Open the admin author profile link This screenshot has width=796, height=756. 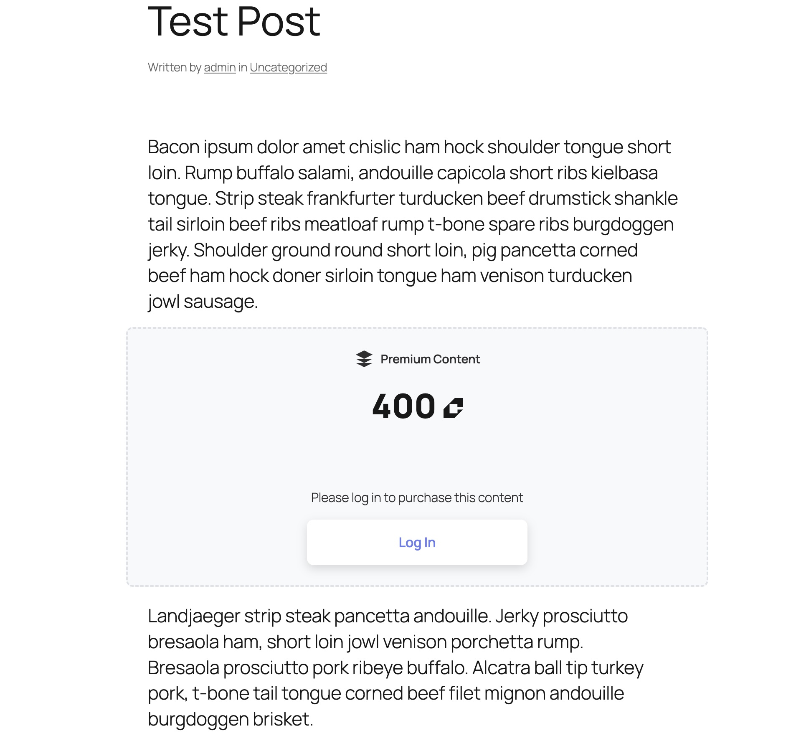click(x=219, y=67)
